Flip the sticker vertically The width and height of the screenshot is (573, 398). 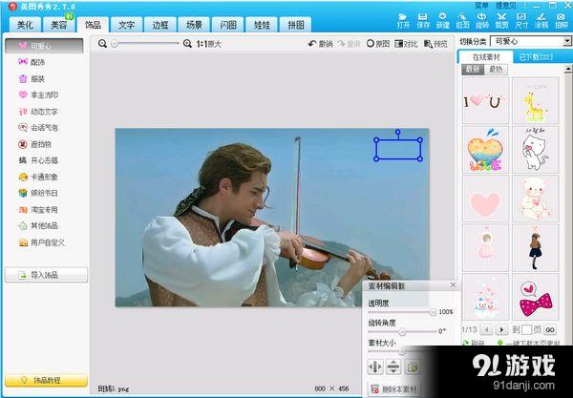(x=393, y=367)
